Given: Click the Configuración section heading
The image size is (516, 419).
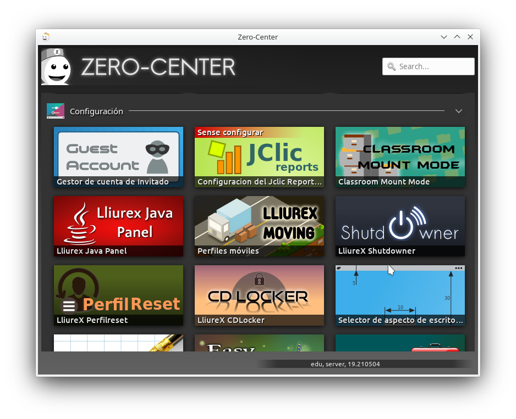Looking at the screenshot, I should 96,111.
